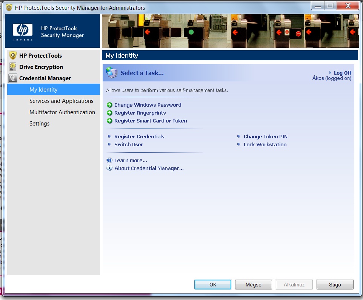Click the Drive Encryption disk icon
The image size is (363, 300).
pos(13,67)
